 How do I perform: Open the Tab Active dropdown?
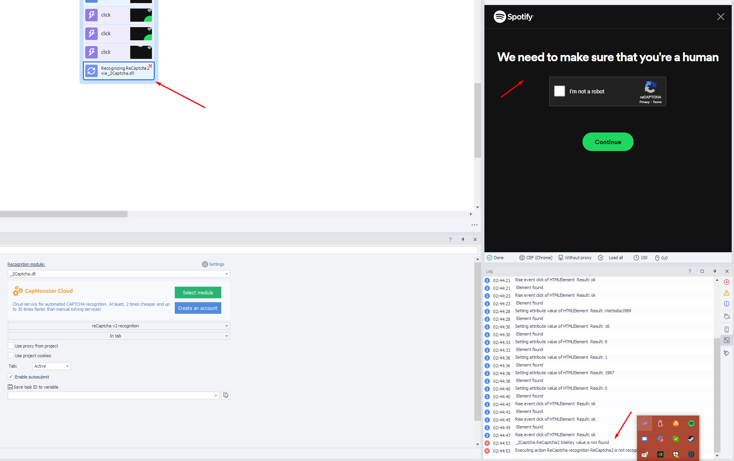pyautogui.click(x=51, y=366)
